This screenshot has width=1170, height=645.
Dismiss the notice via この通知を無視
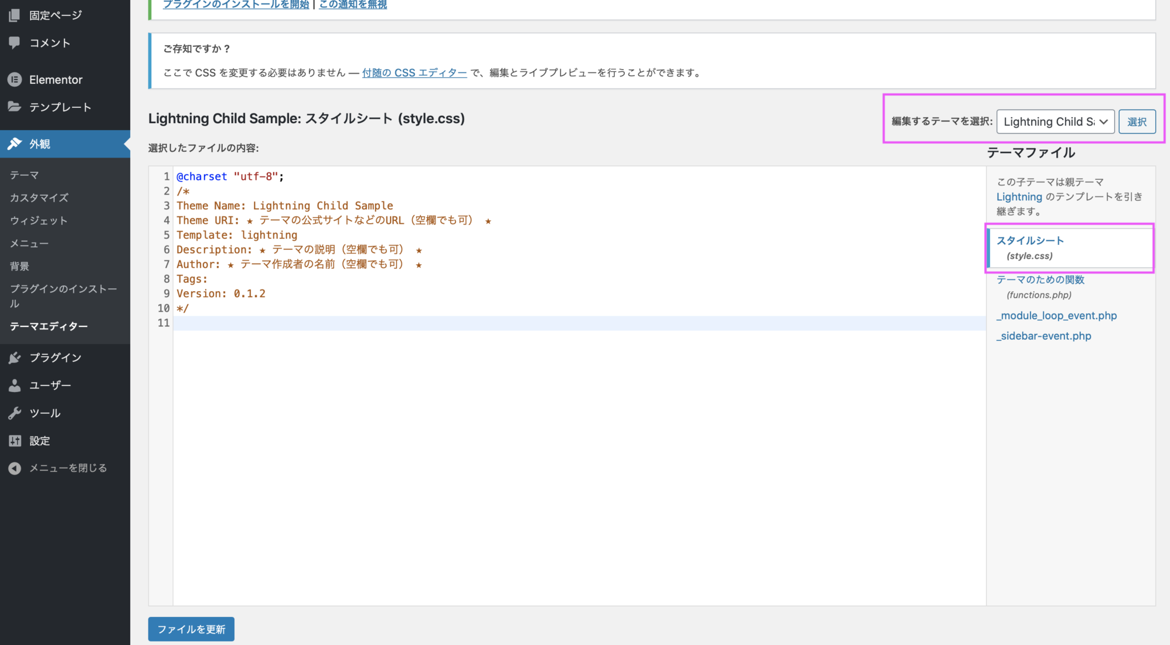352,5
